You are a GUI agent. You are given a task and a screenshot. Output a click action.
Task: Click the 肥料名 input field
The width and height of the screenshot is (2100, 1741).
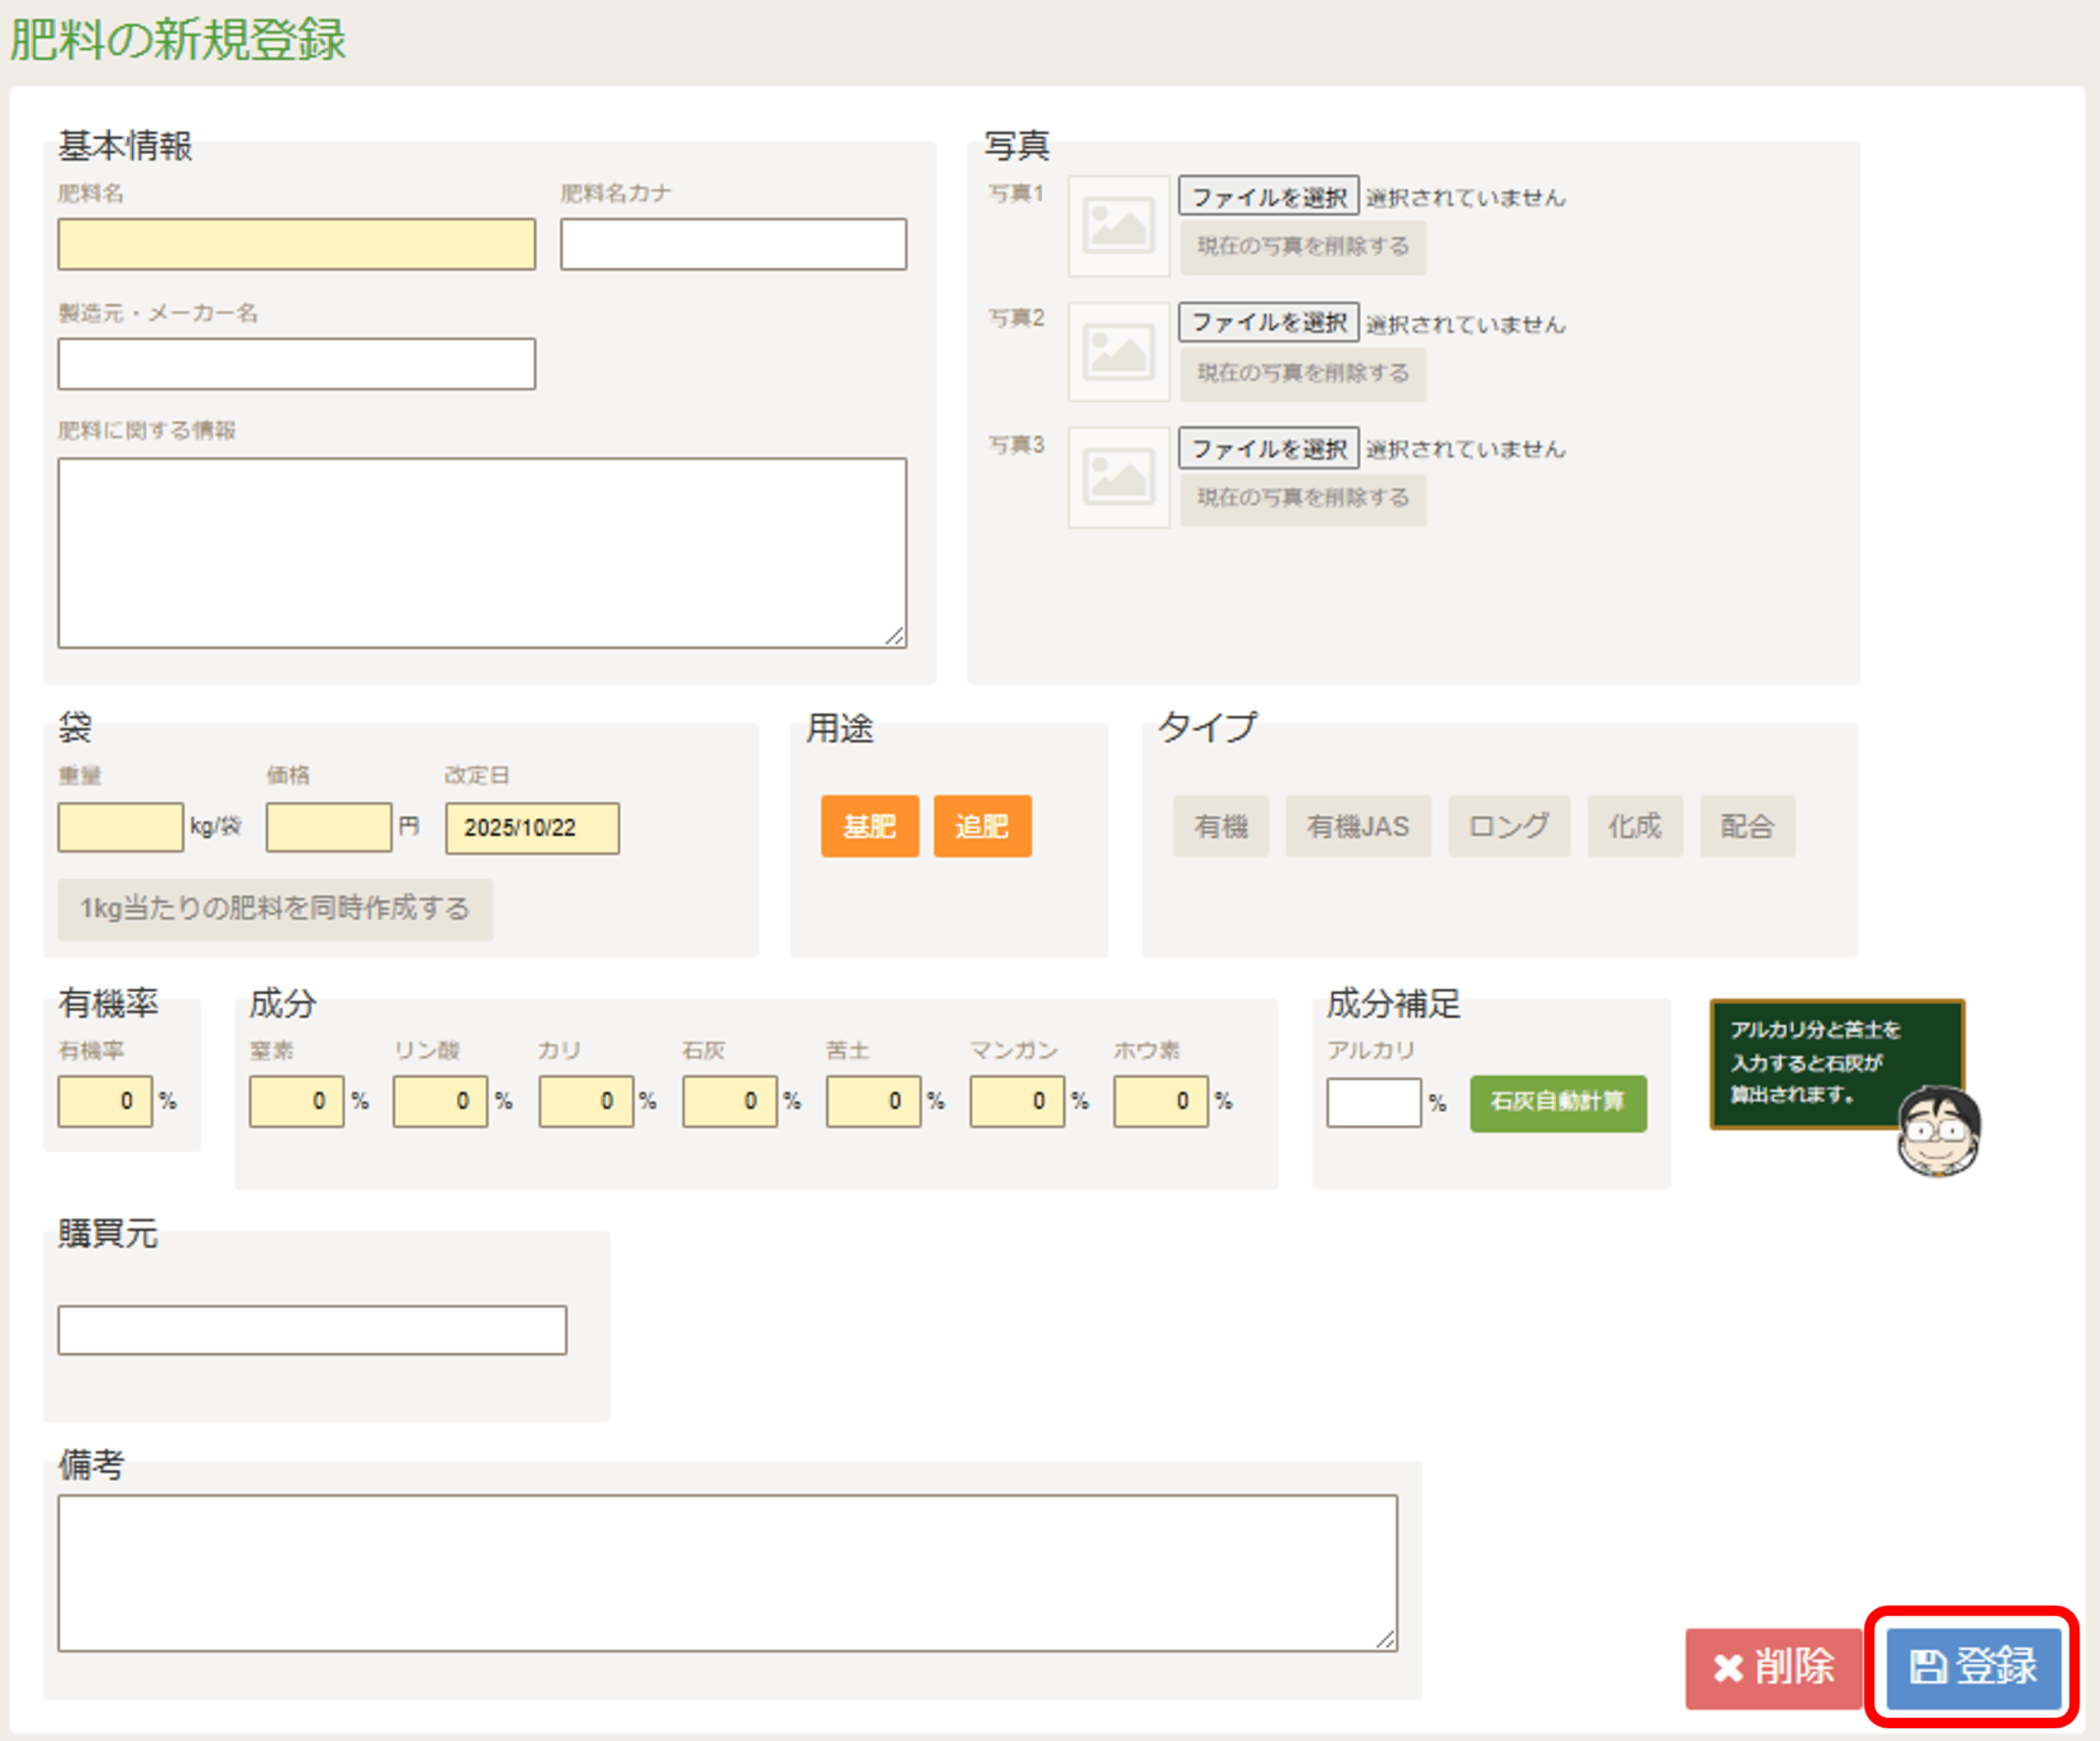(x=296, y=245)
